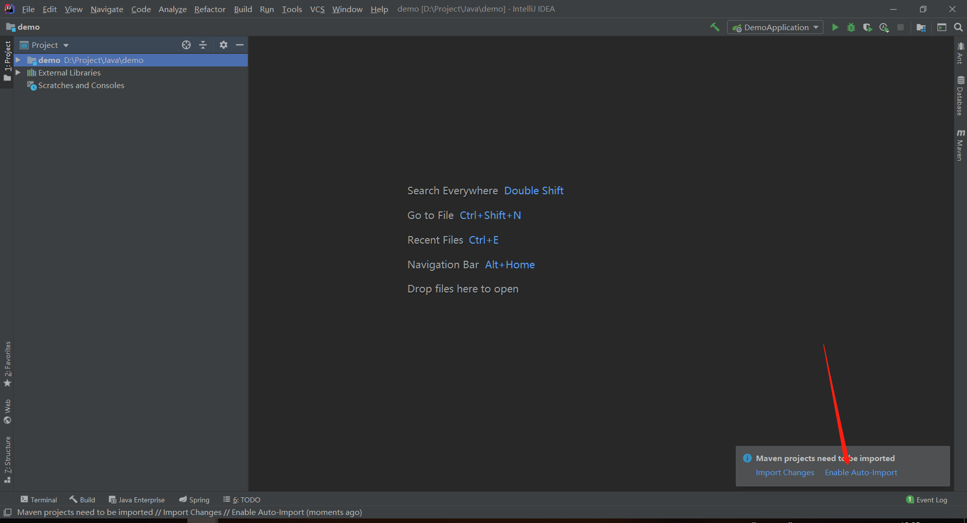Click the Run with Profiler icon

click(x=884, y=27)
